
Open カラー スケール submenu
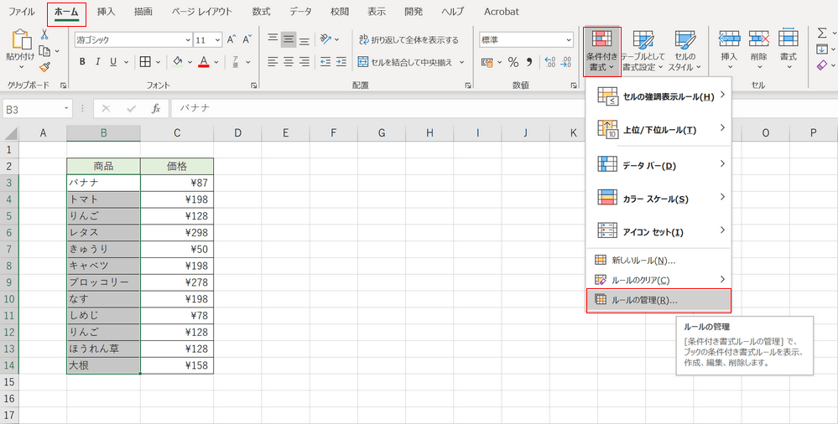(x=658, y=199)
